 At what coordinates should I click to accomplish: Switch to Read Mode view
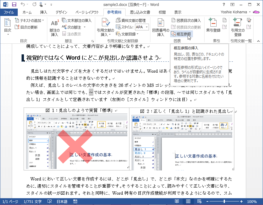coord(177,201)
